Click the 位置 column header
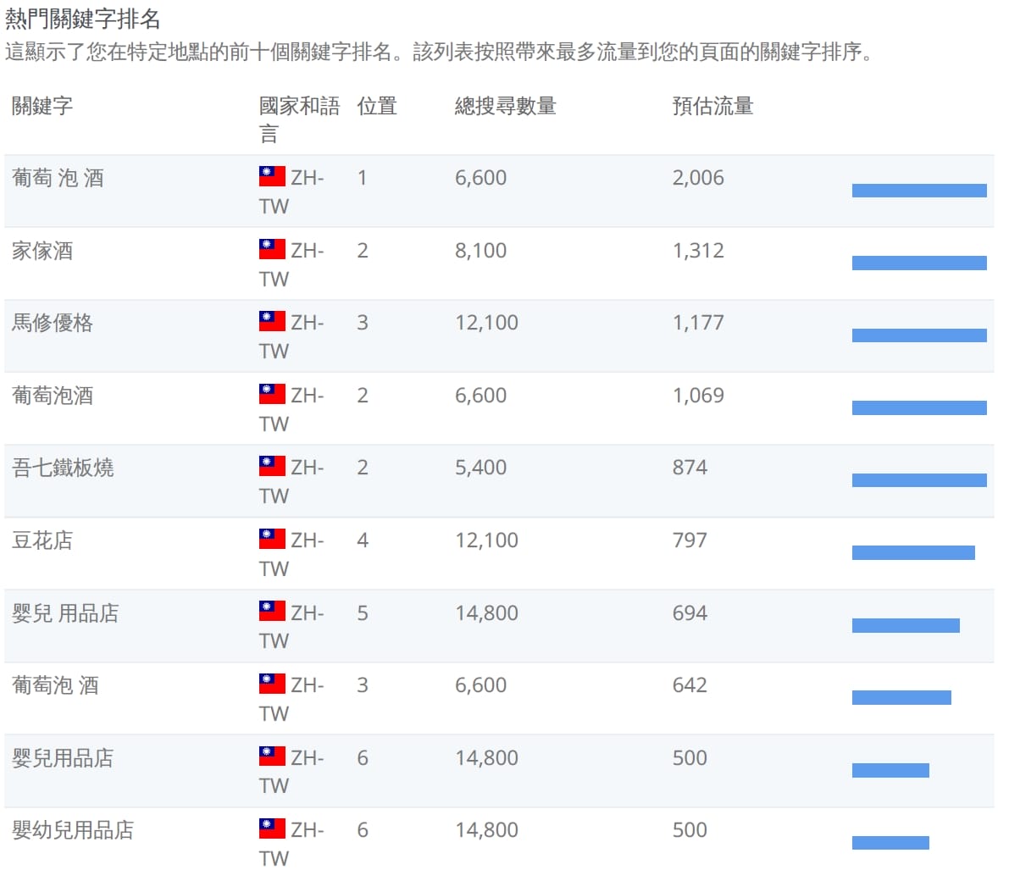The width and height of the screenshot is (1009, 892). coord(377,106)
